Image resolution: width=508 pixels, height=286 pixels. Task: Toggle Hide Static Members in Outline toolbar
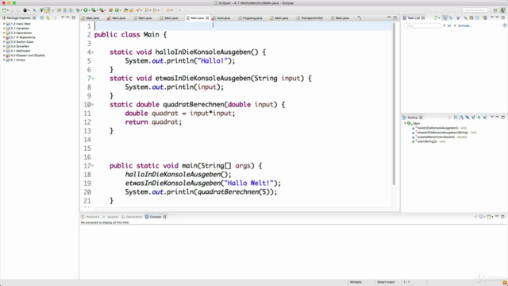(473, 118)
